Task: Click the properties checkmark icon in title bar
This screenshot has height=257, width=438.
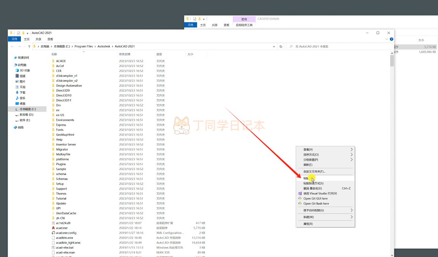Action: (x=19, y=33)
